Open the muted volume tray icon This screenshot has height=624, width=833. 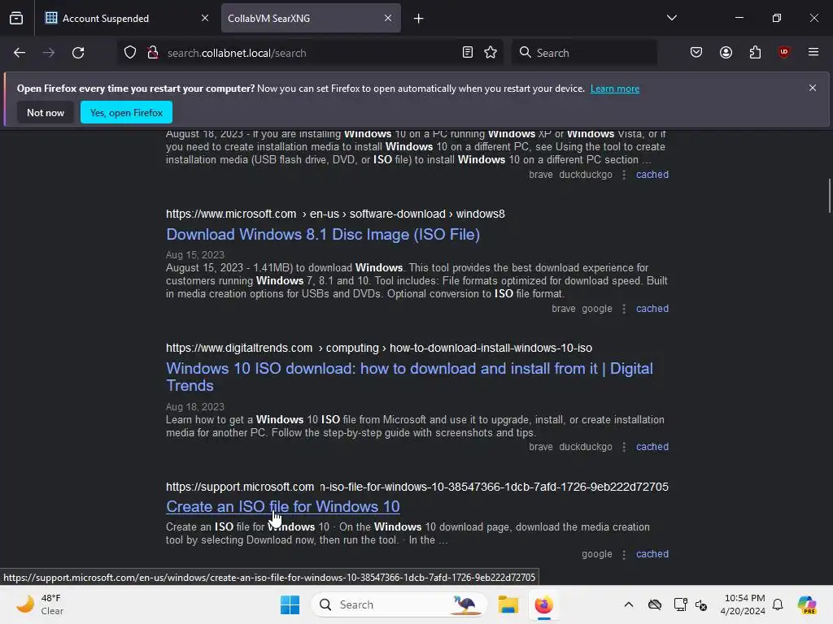(x=701, y=604)
